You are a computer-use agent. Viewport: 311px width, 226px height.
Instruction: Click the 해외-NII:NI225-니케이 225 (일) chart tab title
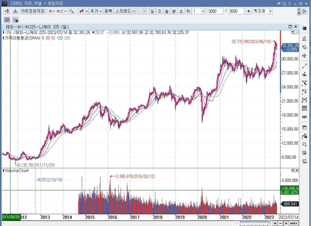(37, 27)
